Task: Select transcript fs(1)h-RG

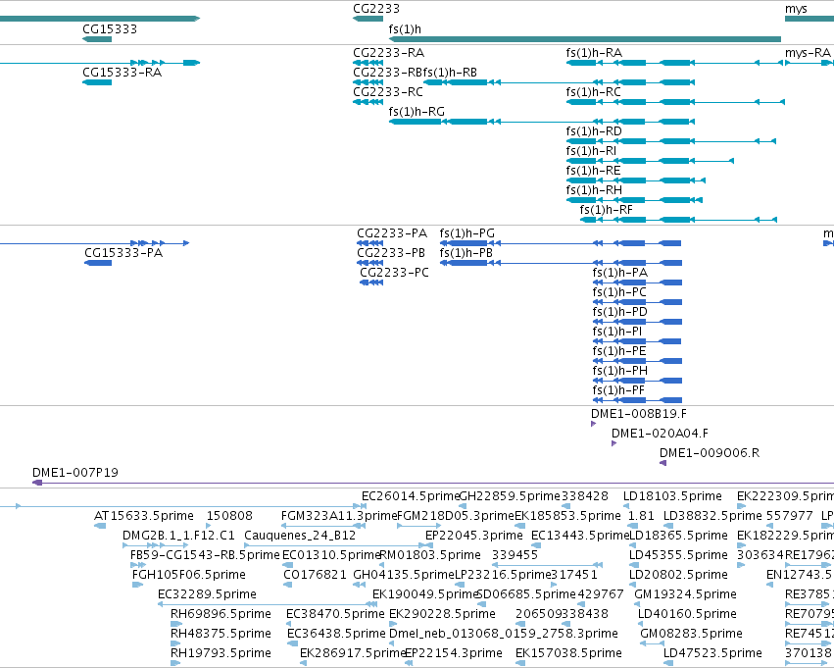Action: point(417,112)
